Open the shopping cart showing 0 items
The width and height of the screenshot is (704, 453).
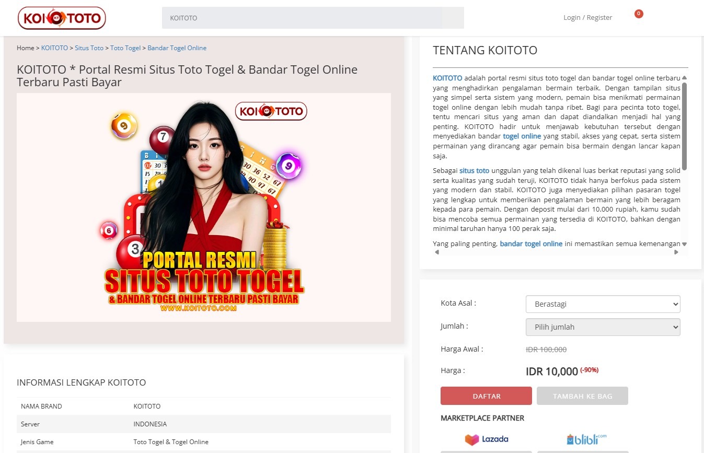[638, 14]
